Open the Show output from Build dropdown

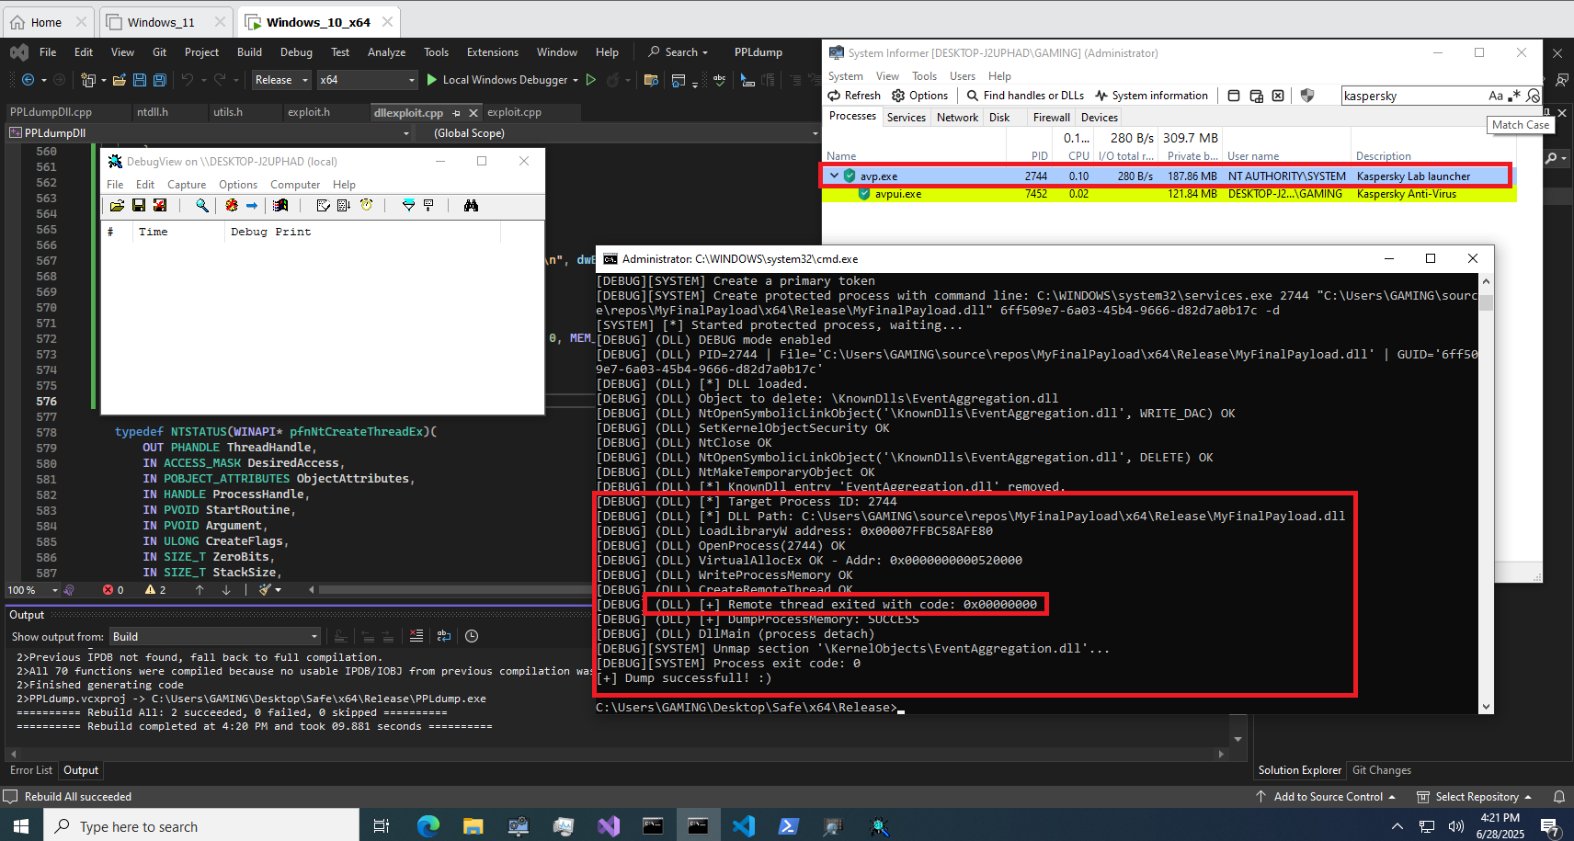click(215, 637)
